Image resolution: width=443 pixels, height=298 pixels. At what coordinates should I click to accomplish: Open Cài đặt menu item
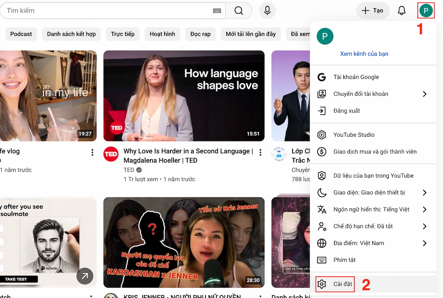click(373, 284)
